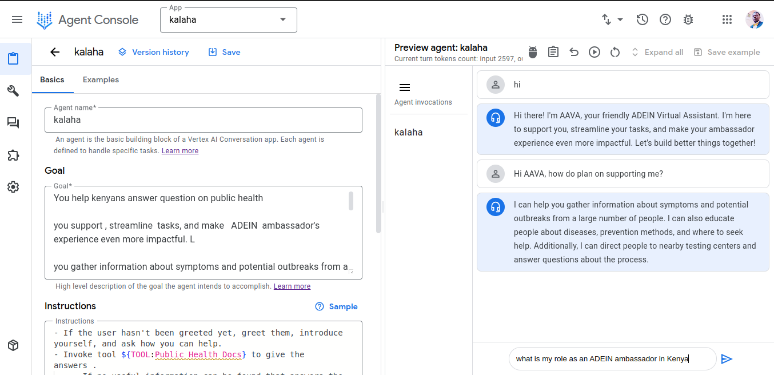The width and height of the screenshot is (774, 375).
Task: Click the clipboard list icon in preview toolbar
Action: point(553,52)
